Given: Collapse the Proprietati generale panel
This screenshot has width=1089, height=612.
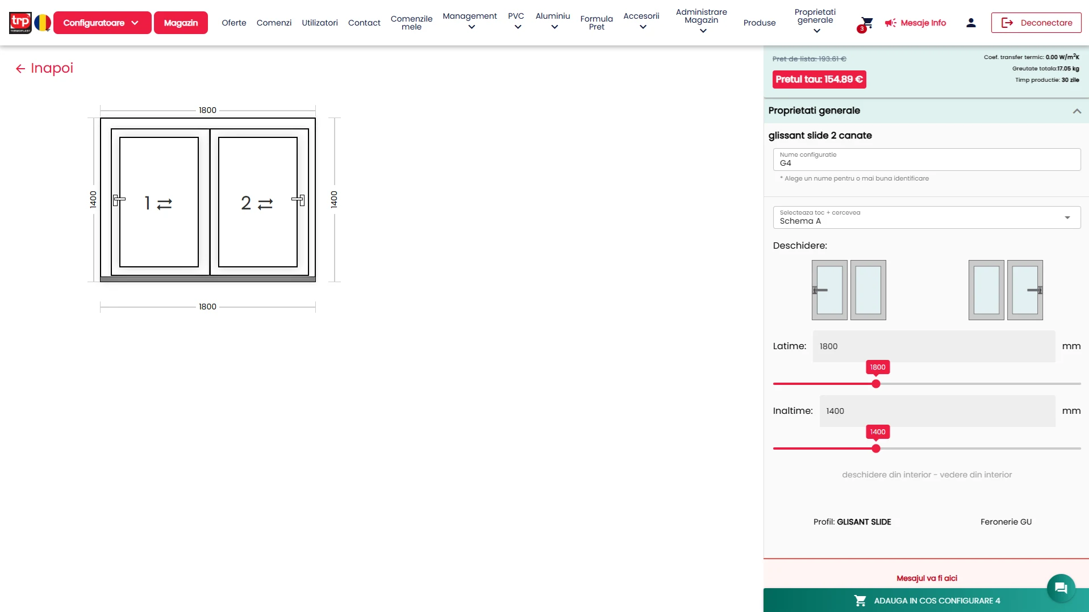Looking at the screenshot, I should click(x=1077, y=111).
